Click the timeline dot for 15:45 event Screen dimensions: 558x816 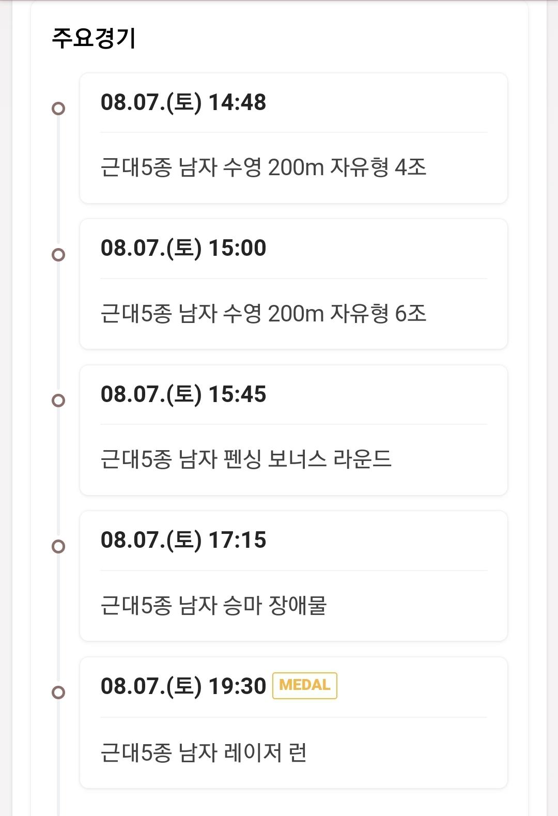click(x=58, y=401)
